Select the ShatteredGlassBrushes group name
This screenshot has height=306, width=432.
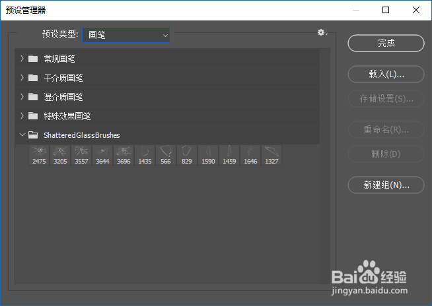point(81,135)
